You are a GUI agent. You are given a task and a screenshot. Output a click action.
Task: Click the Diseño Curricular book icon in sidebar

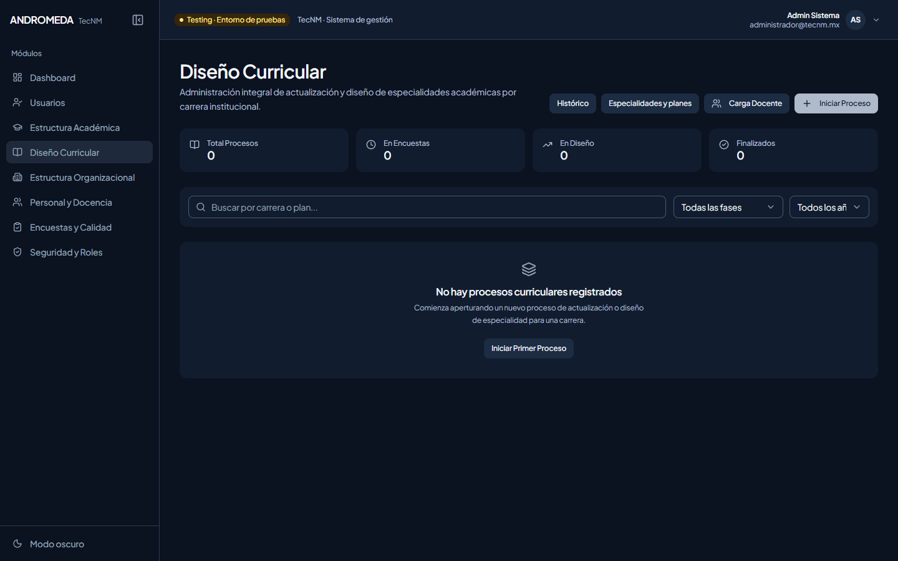(x=17, y=152)
